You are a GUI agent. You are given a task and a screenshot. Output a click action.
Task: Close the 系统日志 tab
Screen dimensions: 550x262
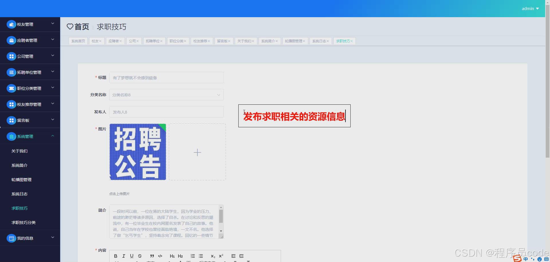[x=328, y=41]
